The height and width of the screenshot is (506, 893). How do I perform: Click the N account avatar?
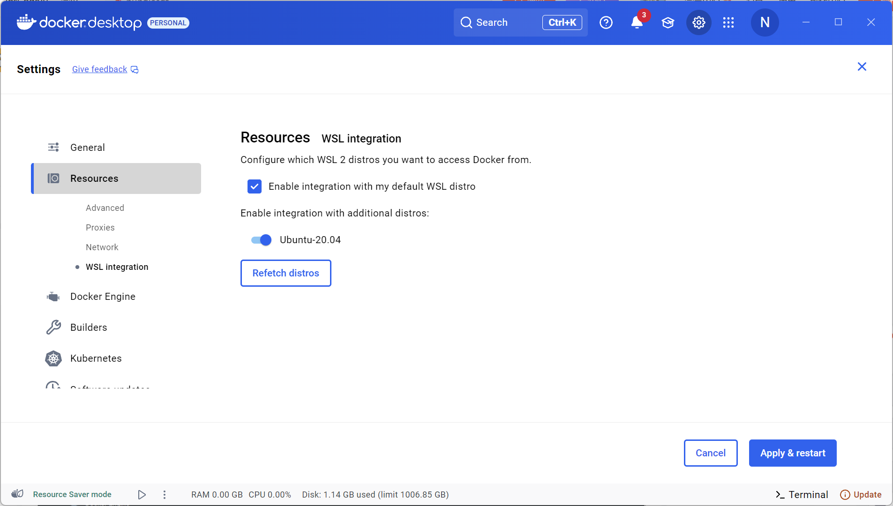[764, 22]
